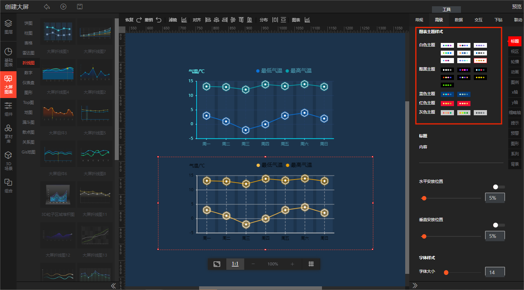Click the 恢复 redo arrow icon

coord(139,20)
